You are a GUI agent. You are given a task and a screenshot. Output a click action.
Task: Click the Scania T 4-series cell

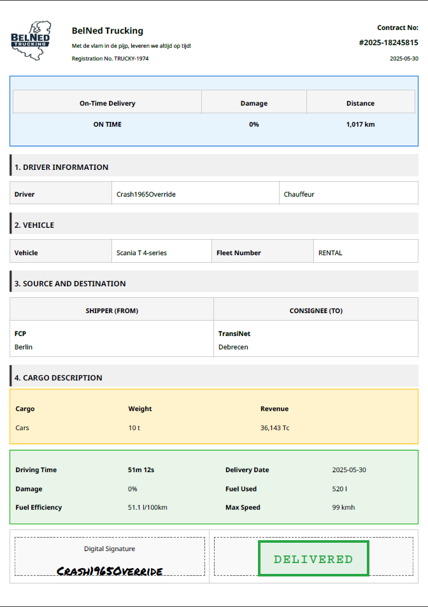coord(162,251)
